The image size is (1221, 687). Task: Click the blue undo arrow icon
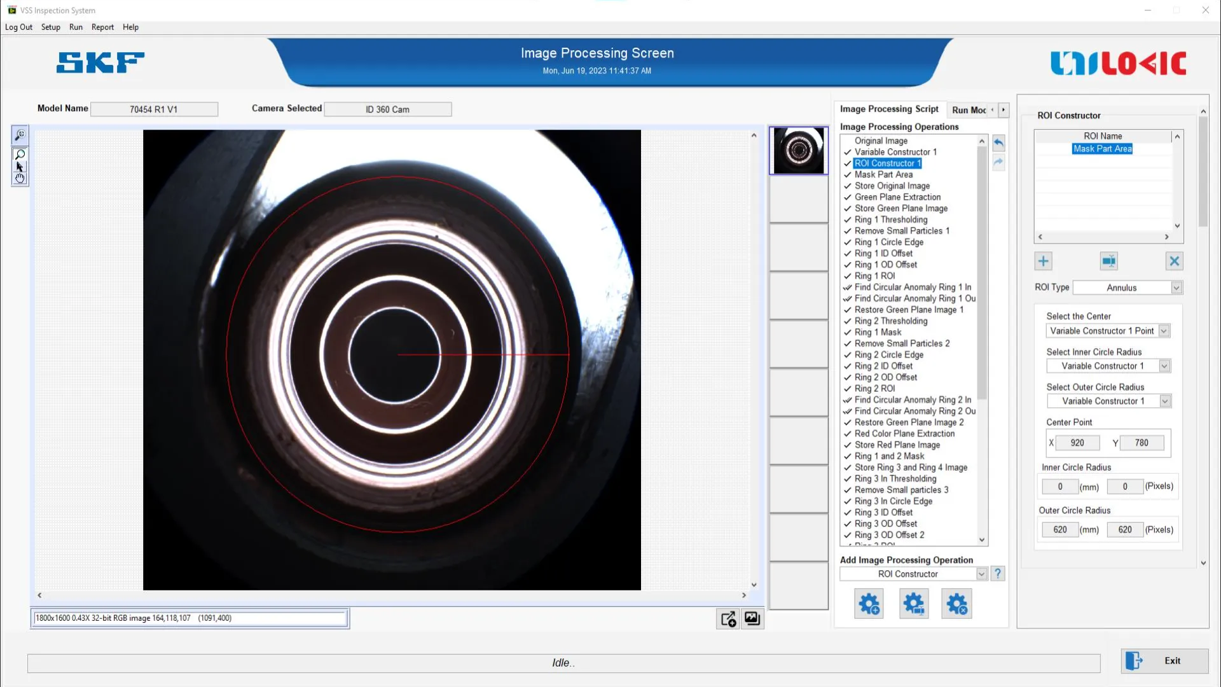[x=998, y=143]
